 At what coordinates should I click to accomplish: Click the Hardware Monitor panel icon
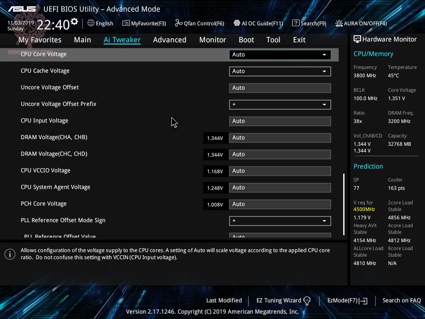point(357,39)
